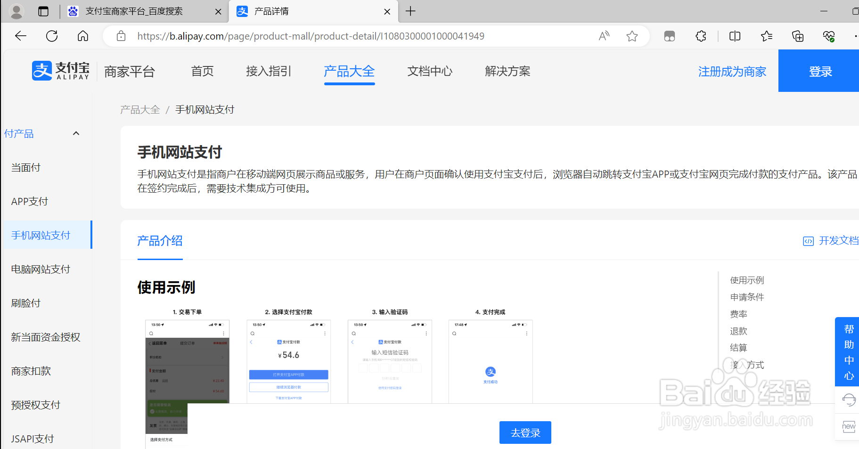Select 新当面资金授权 in the sidebar
This screenshot has height=449, width=859.
(x=46, y=337)
